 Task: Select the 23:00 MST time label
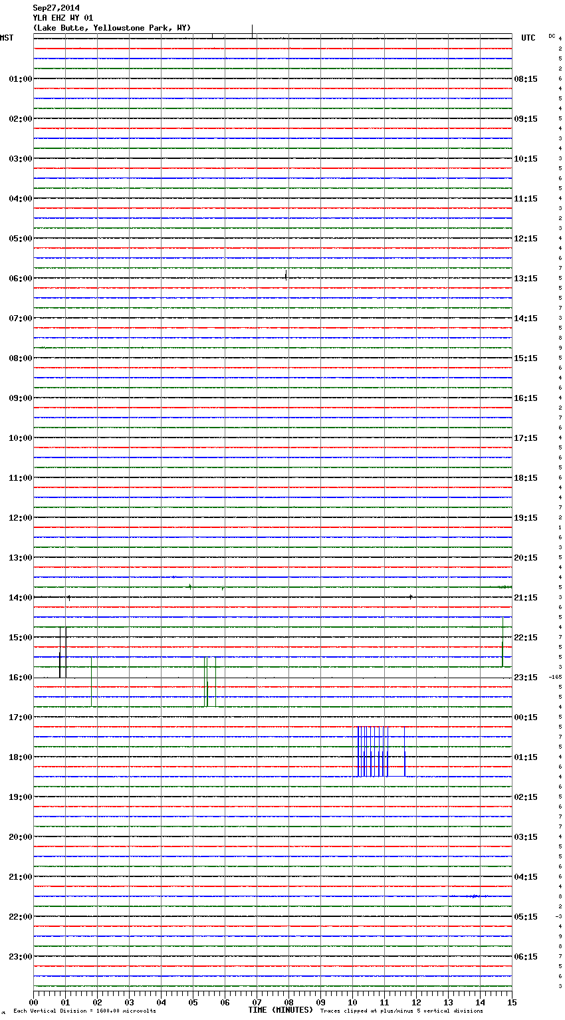pyautogui.click(x=20, y=957)
